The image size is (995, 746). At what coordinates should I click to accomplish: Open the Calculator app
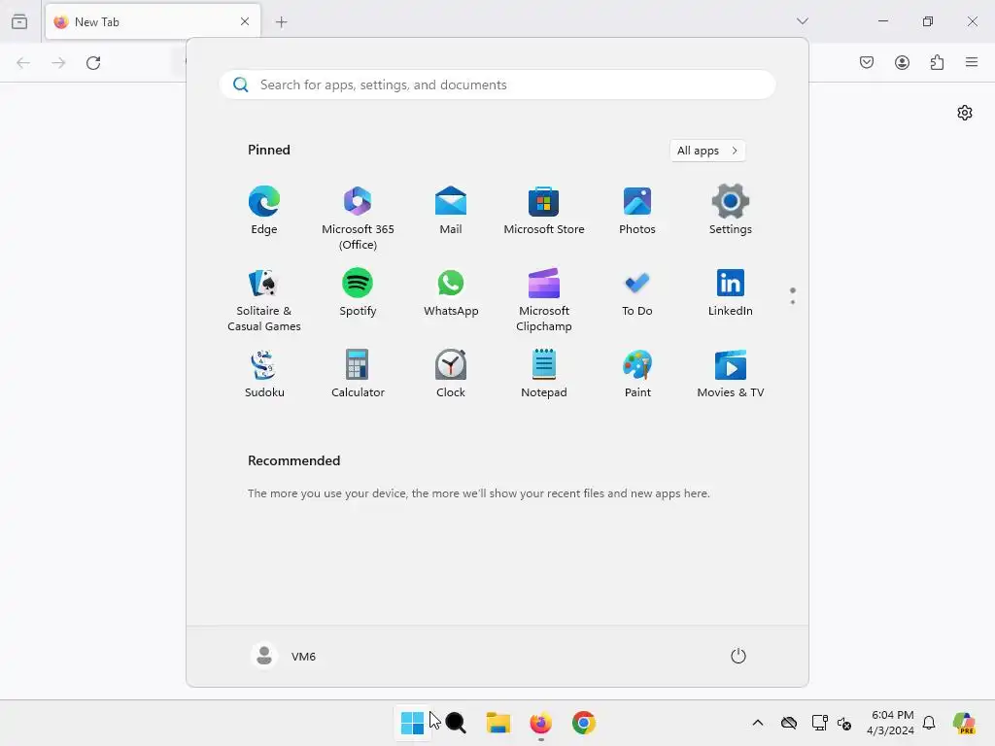click(358, 374)
